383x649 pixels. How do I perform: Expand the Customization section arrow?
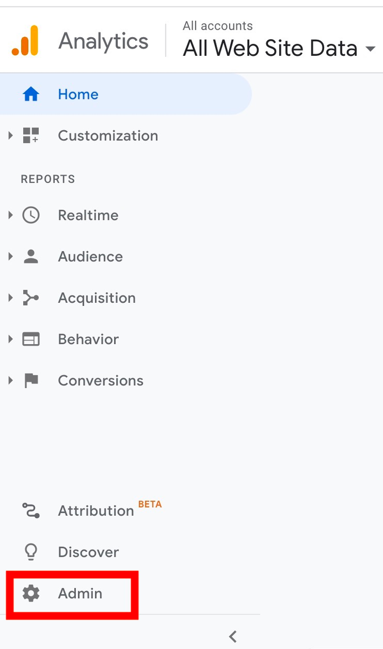(10, 135)
